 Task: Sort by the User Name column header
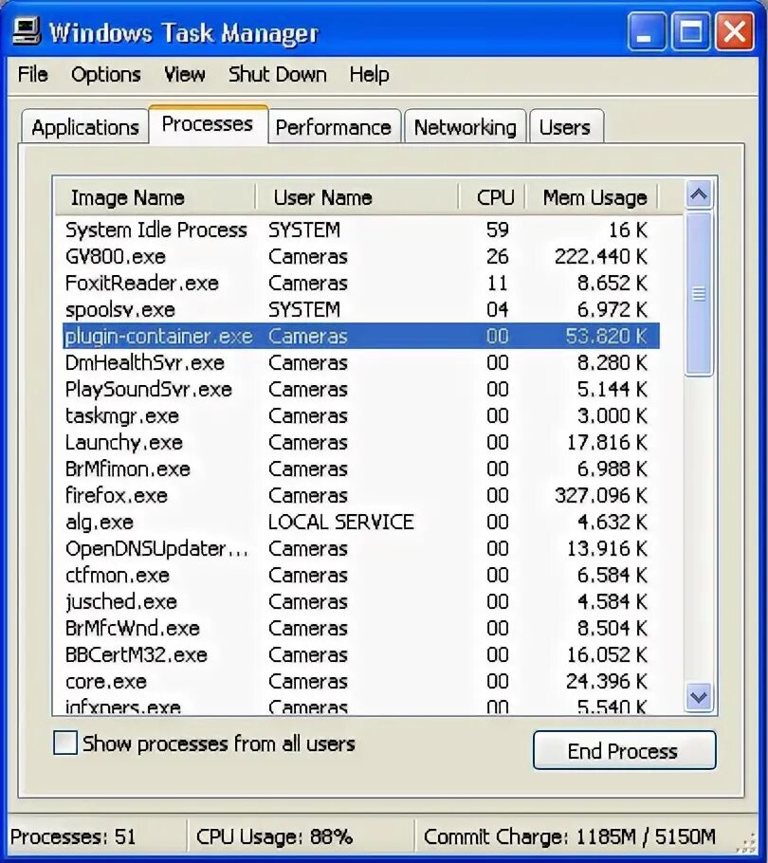pyautogui.click(x=357, y=197)
